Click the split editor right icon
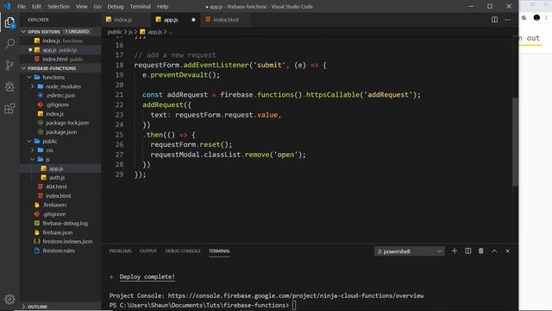The image size is (552, 311). click(494, 20)
